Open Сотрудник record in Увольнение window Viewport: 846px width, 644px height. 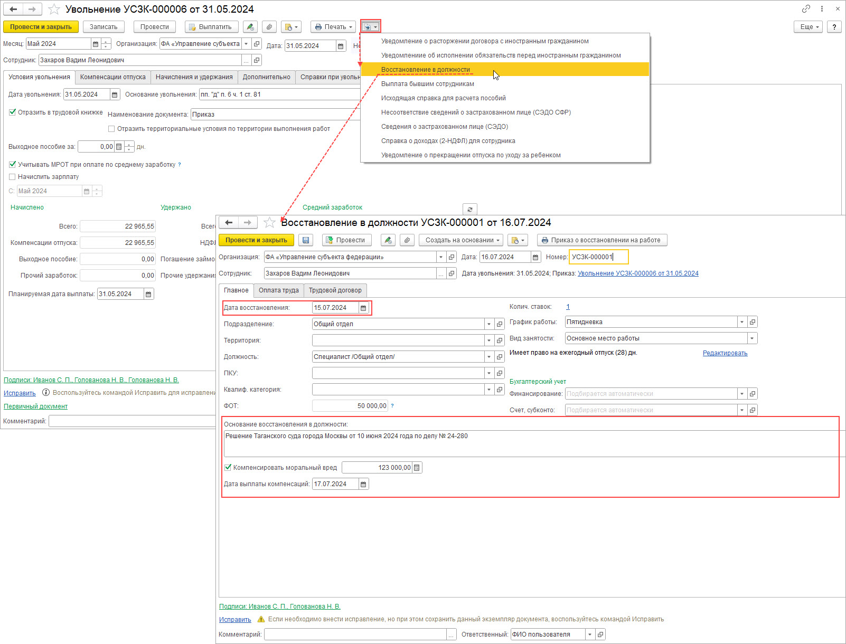(257, 60)
